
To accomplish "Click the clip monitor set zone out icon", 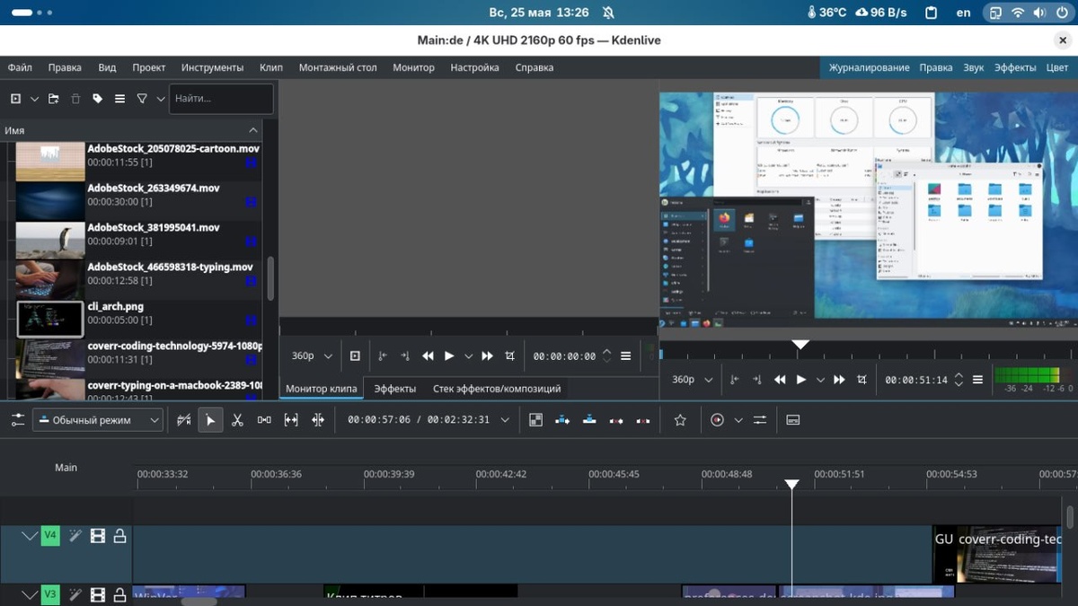I will point(405,356).
